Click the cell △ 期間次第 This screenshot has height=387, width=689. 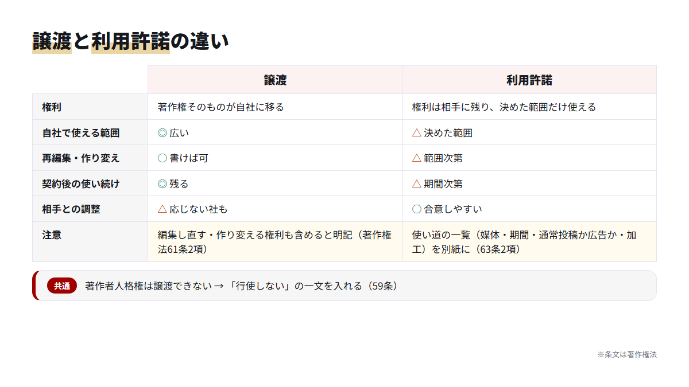[529, 183]
